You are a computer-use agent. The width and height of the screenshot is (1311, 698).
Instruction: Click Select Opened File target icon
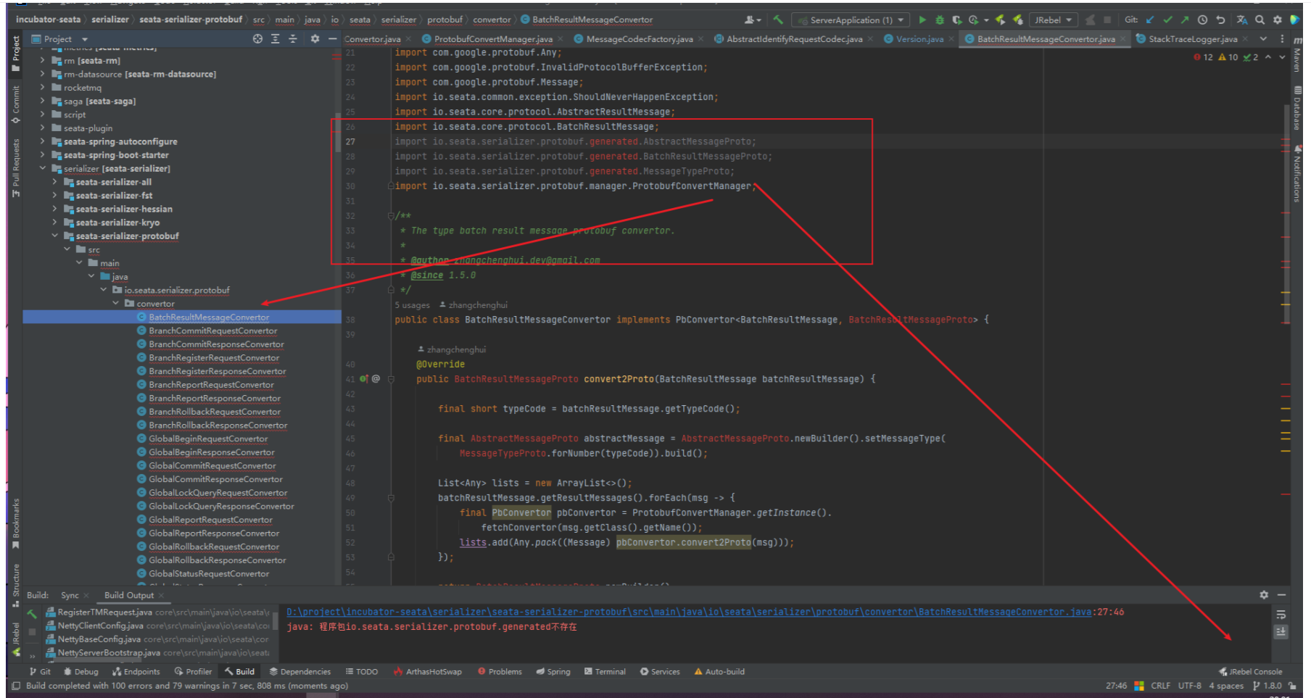point(257,39)
